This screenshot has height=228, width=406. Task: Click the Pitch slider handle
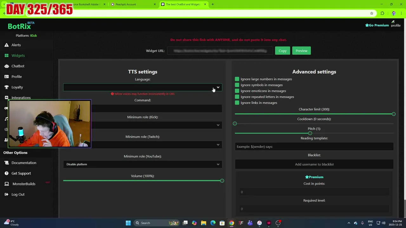[310, 133]
